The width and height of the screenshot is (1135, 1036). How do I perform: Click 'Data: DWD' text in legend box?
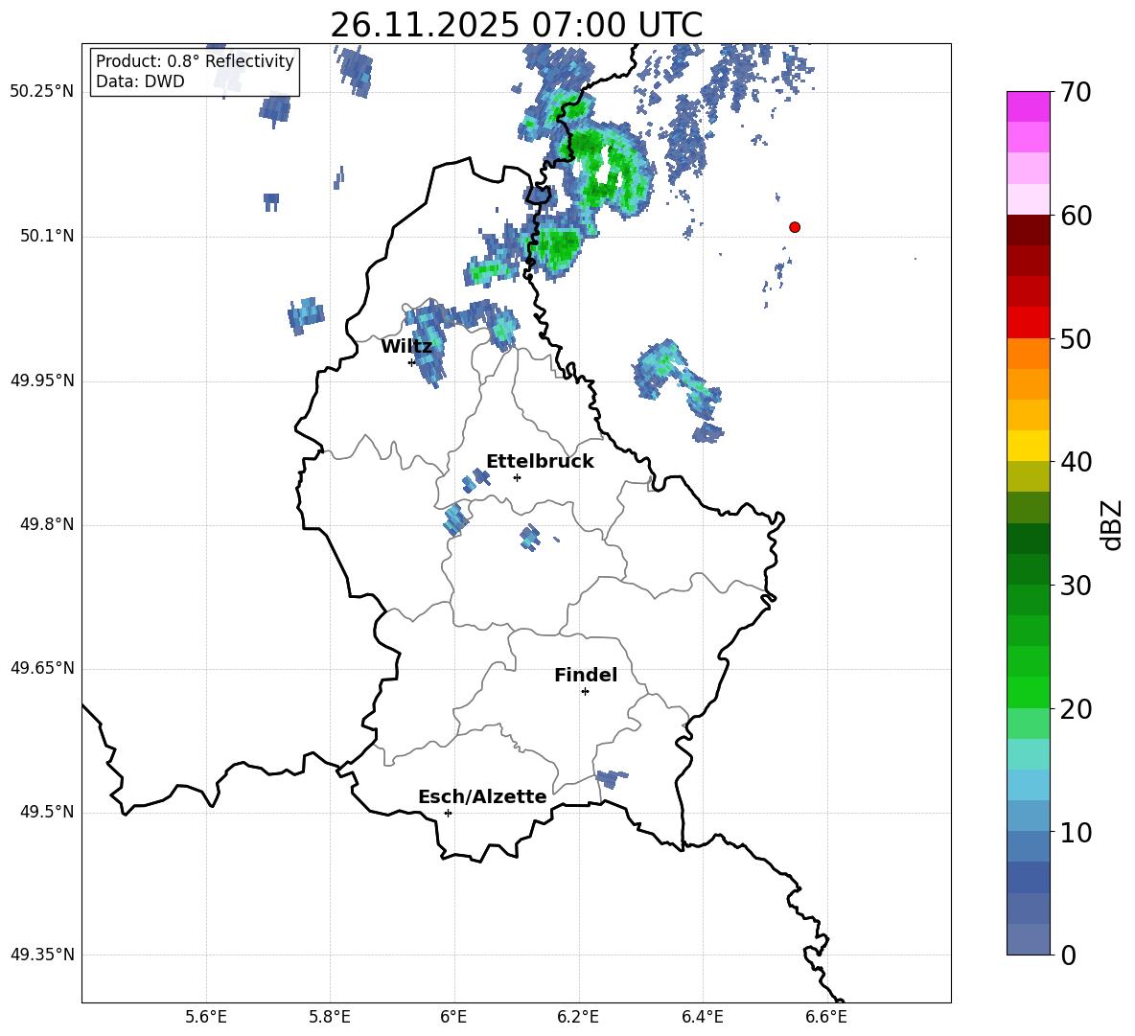coord(140,81)
